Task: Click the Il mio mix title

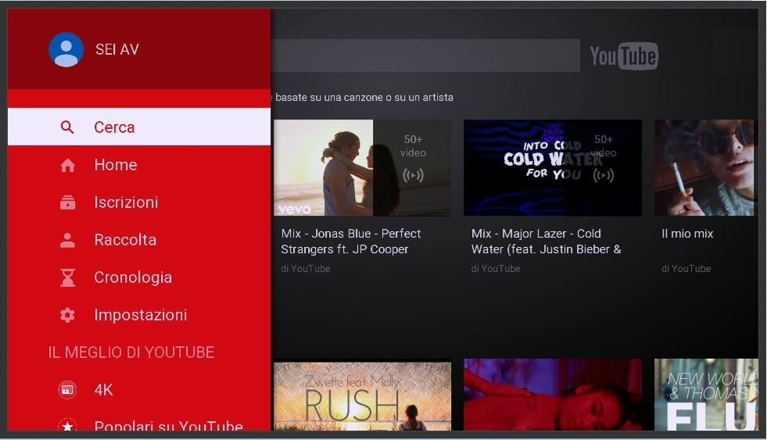Action: [687, 234]
